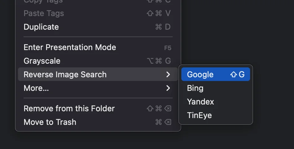This screenshot has width=294, height=149.
Task: Expand chevron arrow beside More...
Action: coord(168,88)
